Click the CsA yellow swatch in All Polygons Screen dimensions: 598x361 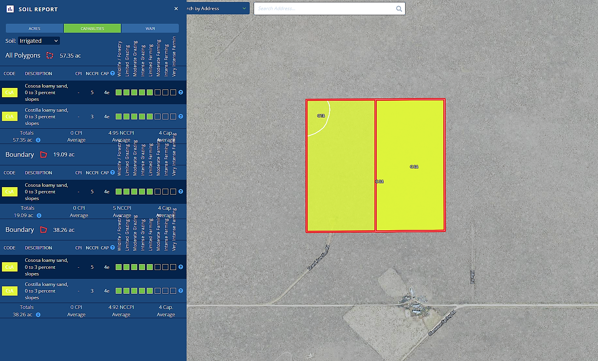[10, 93]
